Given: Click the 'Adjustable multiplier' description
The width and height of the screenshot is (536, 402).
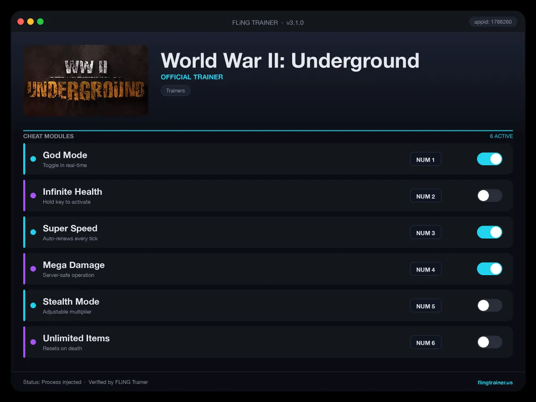Looking at the screenshot, I should point(67,312).
